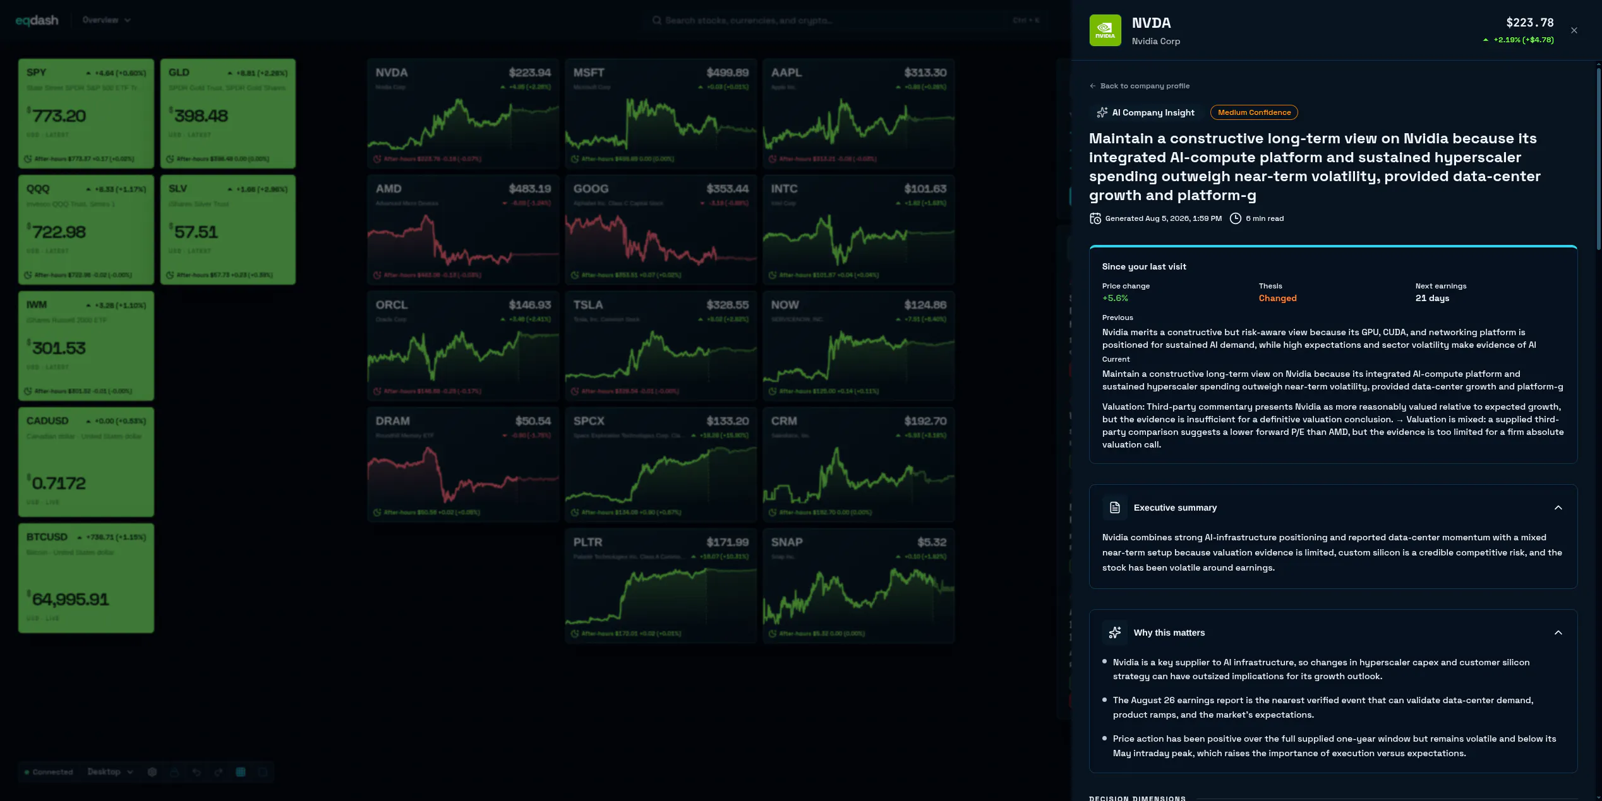
Task: Click the $223.78 price in panel header
Action: pos(1529,23)
